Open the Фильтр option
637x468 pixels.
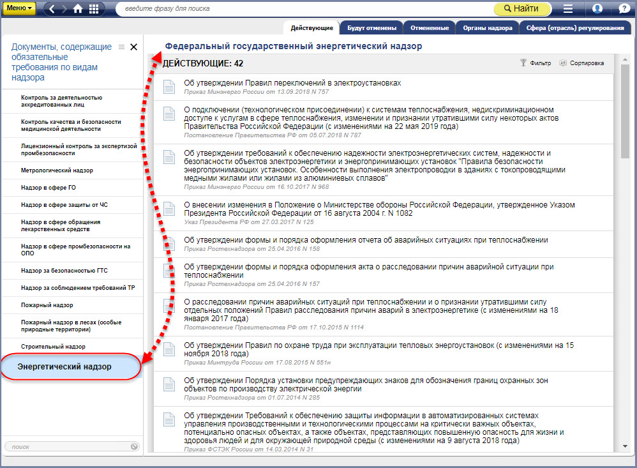[535, 63]
